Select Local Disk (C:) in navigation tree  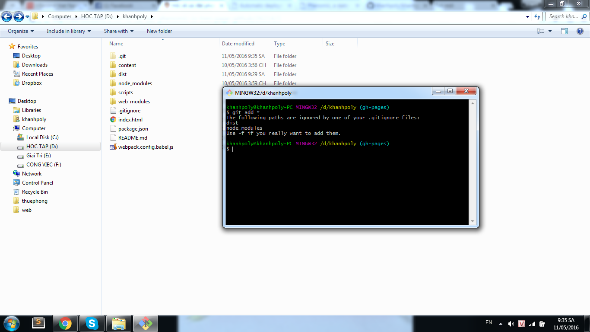(x=42, y=137)
